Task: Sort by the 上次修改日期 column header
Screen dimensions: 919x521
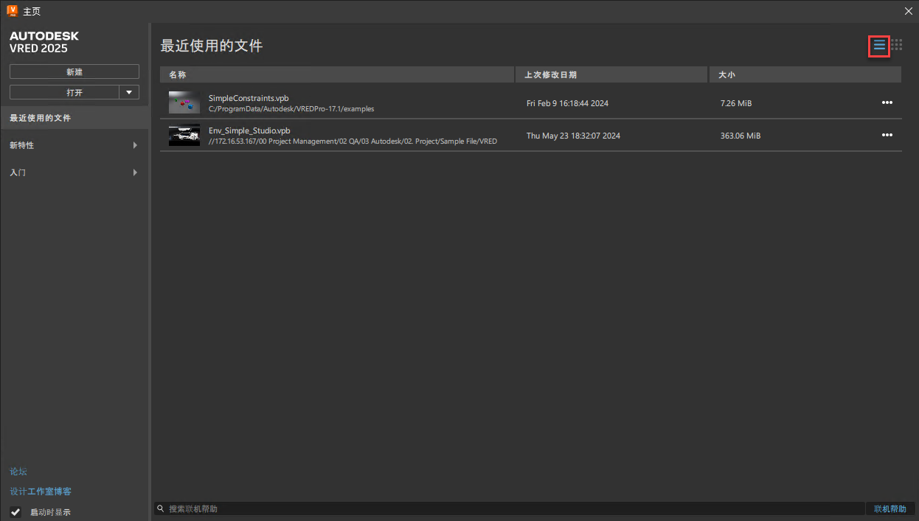Action: tap(611, 74)
